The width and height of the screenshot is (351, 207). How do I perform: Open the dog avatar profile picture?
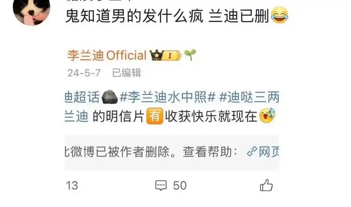point(31,11)
